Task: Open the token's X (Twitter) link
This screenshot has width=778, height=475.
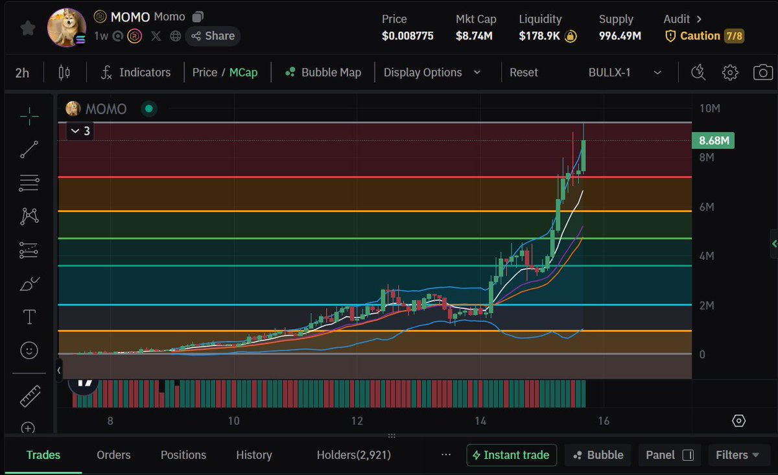Action: coord(156,36)
